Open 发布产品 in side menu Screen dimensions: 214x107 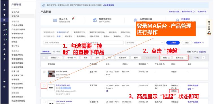pyautogui.click(x=15, y=12)
